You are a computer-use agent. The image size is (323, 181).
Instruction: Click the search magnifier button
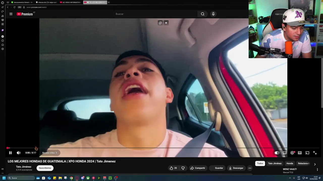(203, 14)
